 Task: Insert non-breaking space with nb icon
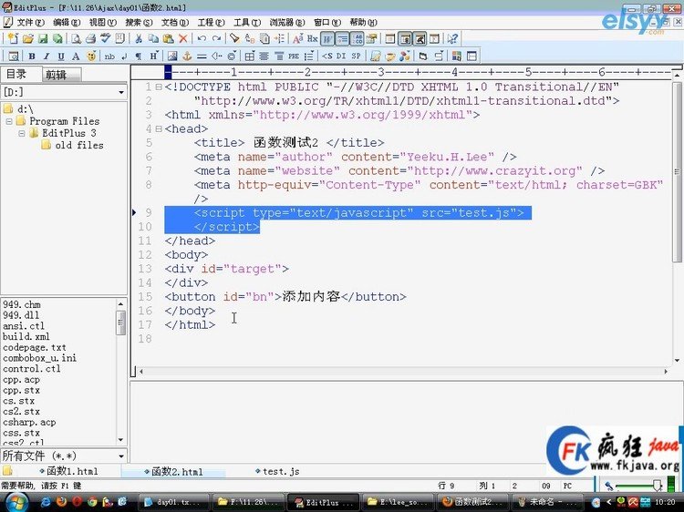[109, 56]
